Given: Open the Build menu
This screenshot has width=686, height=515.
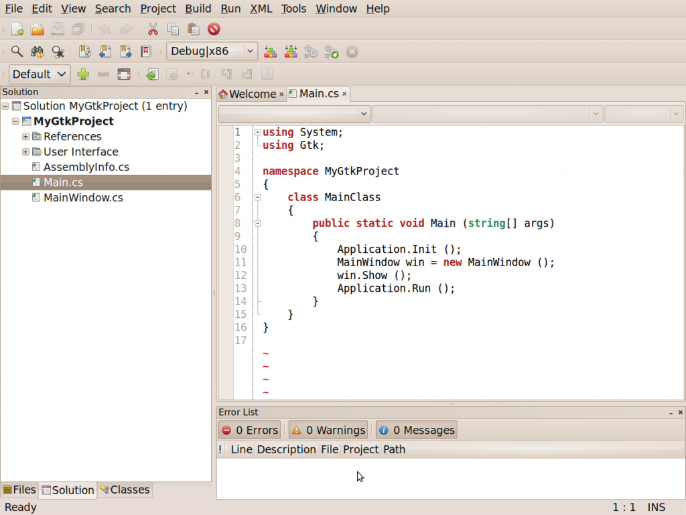Looking at the screenshot, I should click(x=198, y=9).
